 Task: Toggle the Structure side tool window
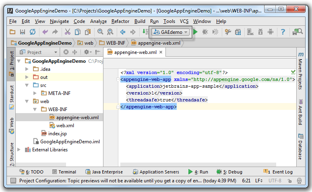[12, 154]
